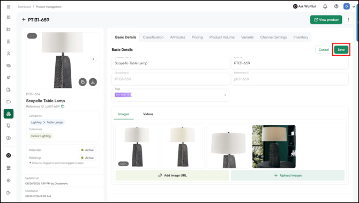Open the file with gear icon
This screenshot has width=359, height=203.
(9, 89)
